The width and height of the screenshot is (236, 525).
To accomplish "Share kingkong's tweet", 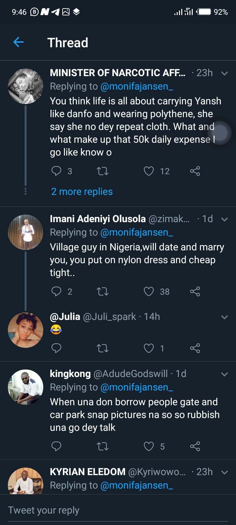I will [x=195, y=446].
